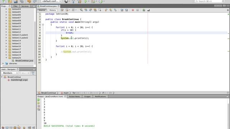Image resolution: width=230 pixels, height=129 pixels.
Task: Toggle Navigator show static members filter
Action: pyautogui.click(x=11, y=128)
